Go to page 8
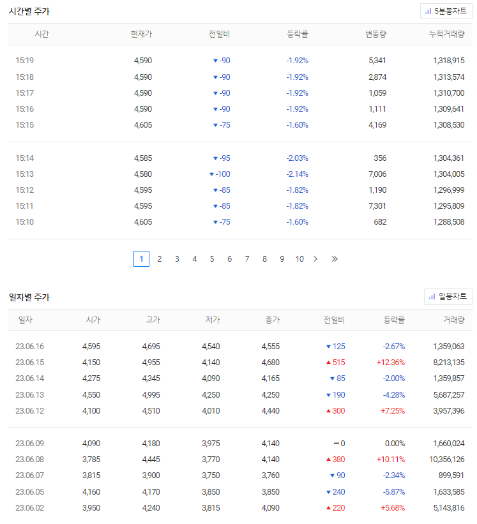This screenshot has width=477, height=524. tap(265, 259)
